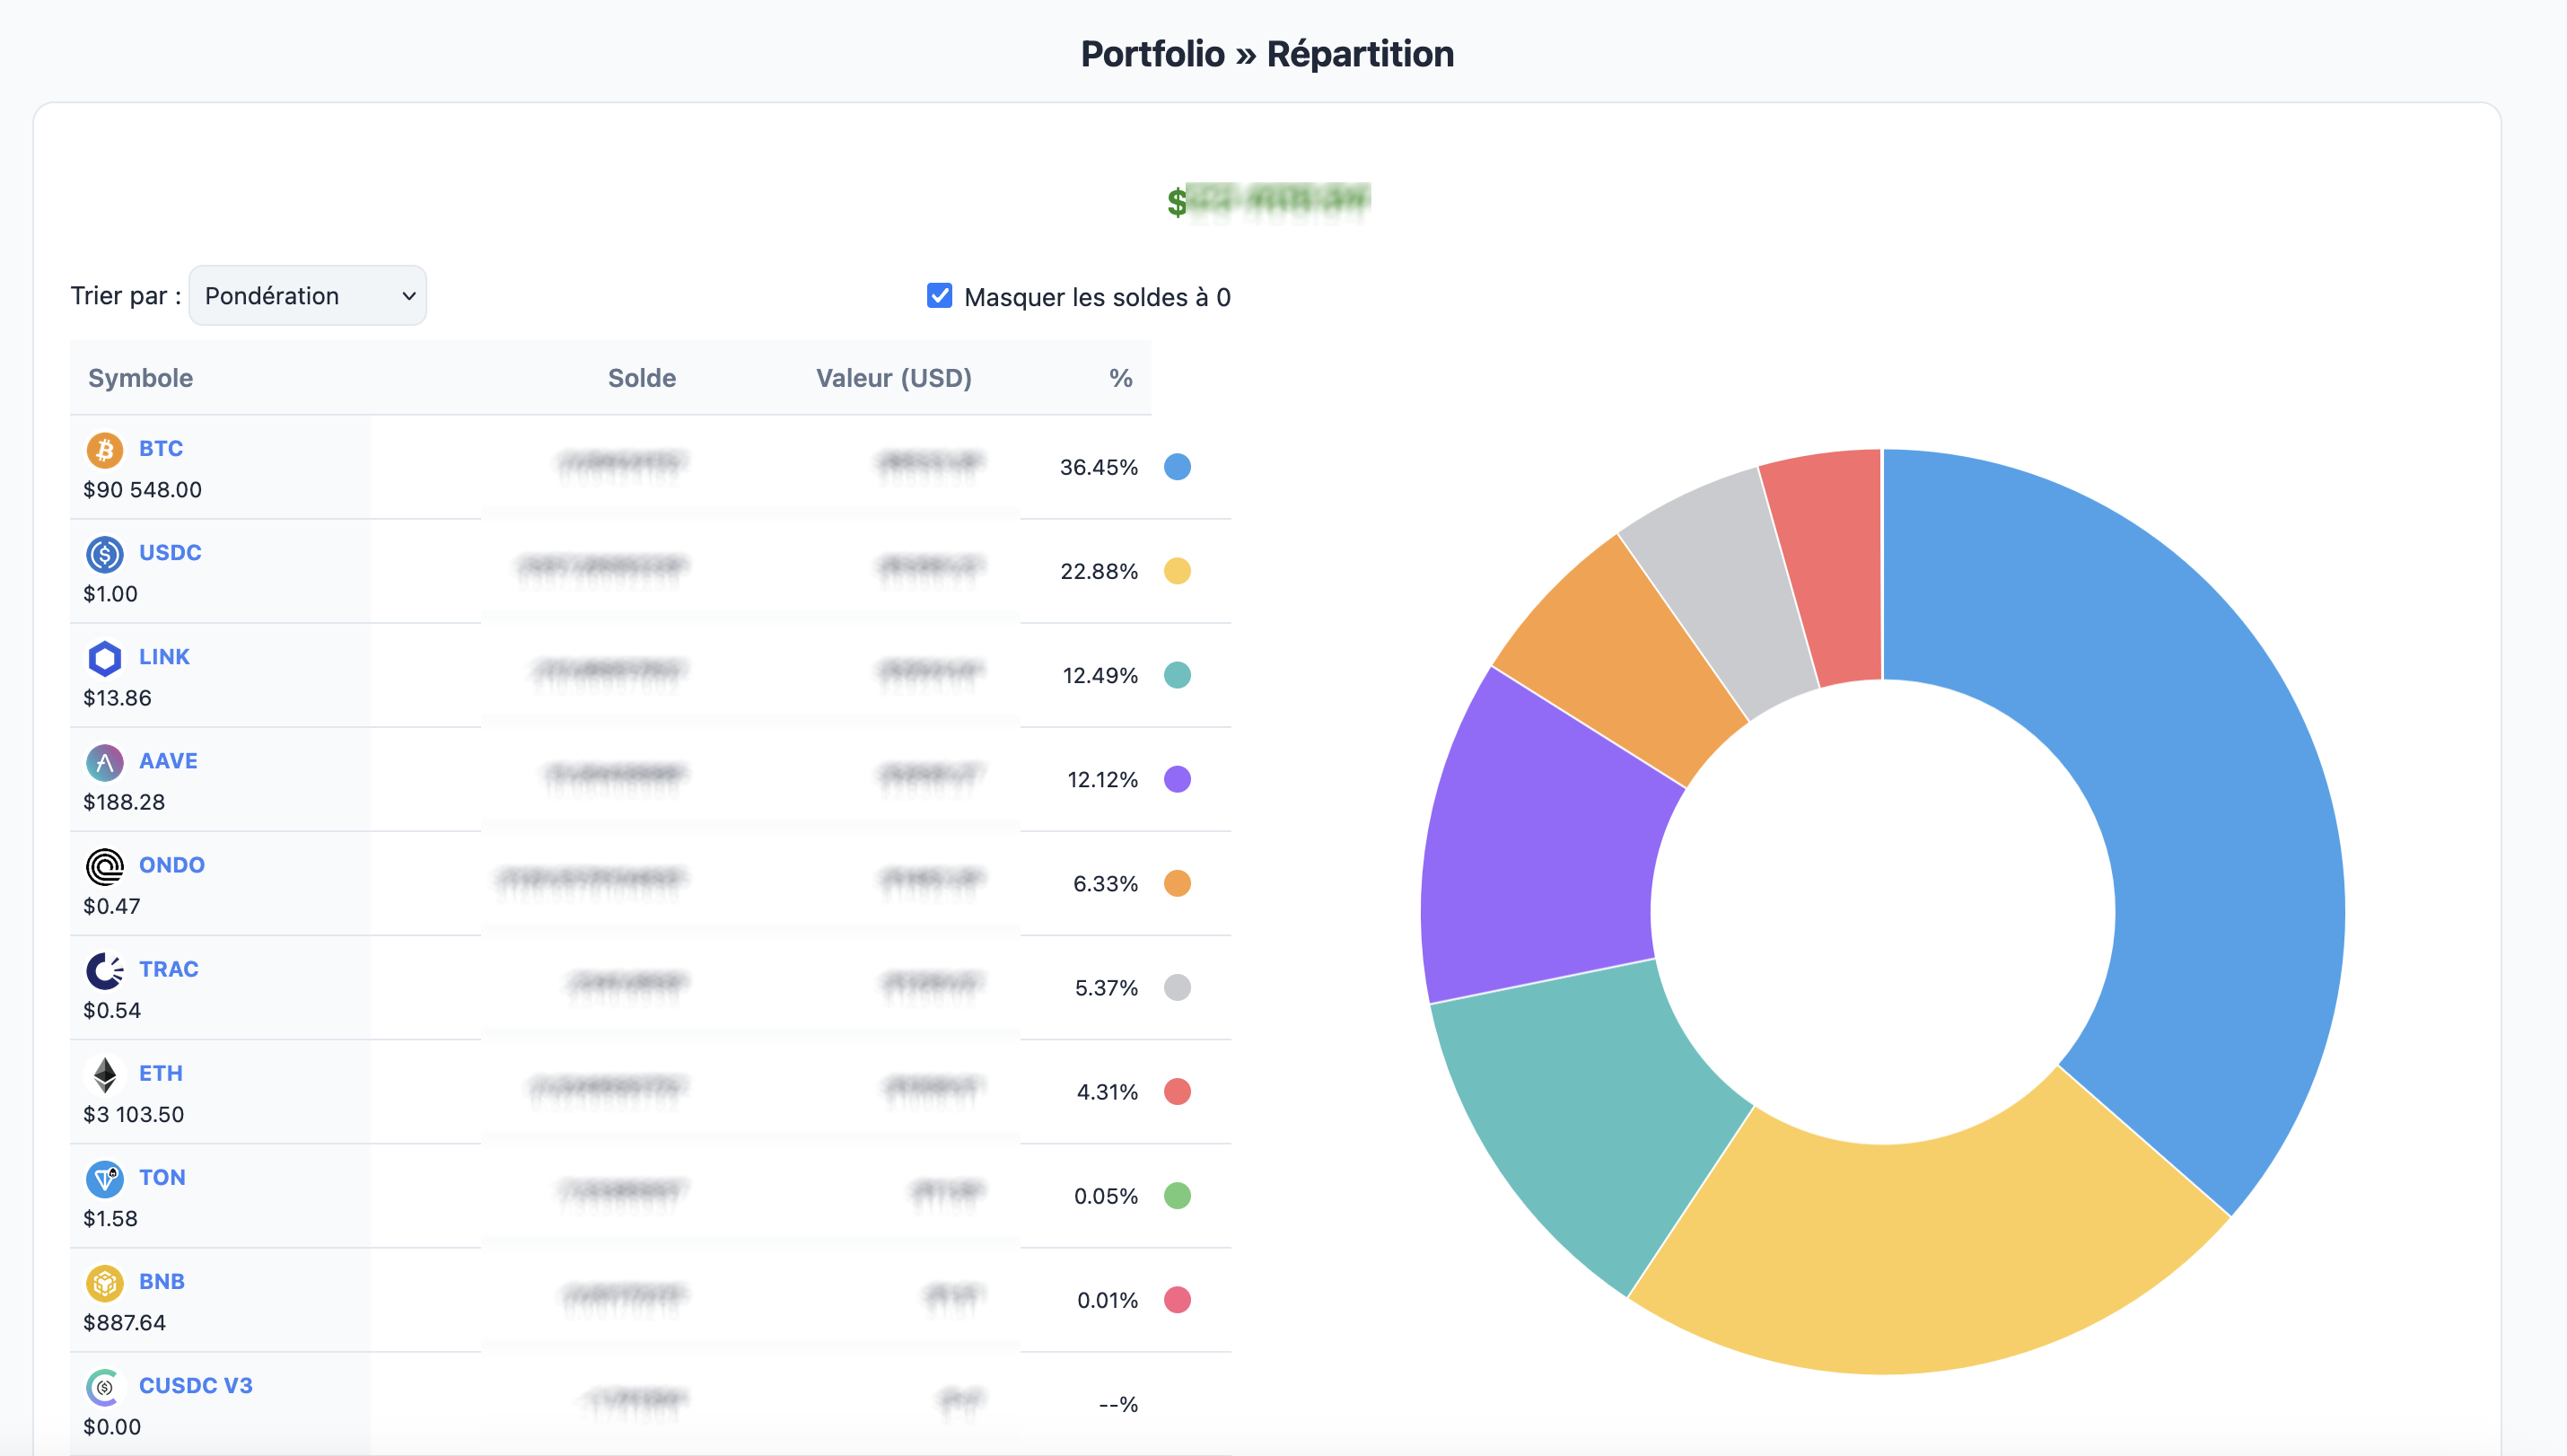
Task: Sort by the Valeur (USD) column
Action: click(x=894, y=378)
